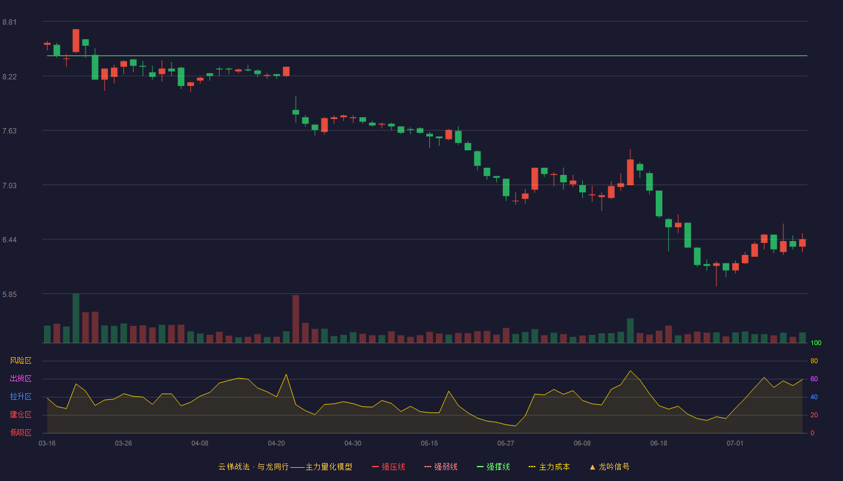Click the 拉升区 zone label
843x481 pixels.
(x=20, y=397)
